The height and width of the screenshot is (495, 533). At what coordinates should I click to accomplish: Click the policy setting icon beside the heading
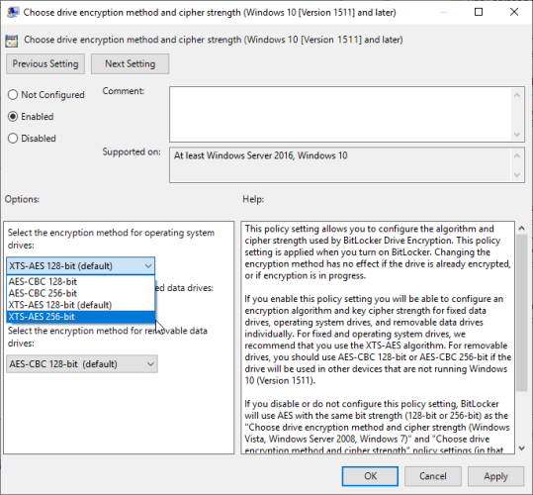click(12, 41)
